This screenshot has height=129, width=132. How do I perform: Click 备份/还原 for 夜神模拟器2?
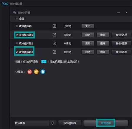[121, 43]
